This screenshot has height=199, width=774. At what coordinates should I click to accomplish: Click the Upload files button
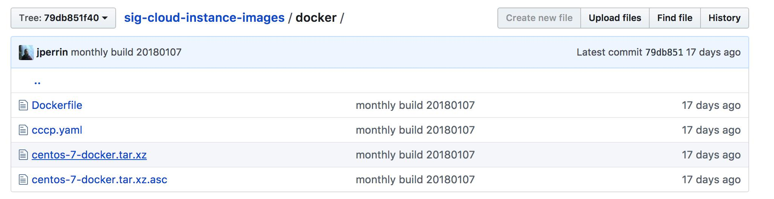[x=615, y=18]
